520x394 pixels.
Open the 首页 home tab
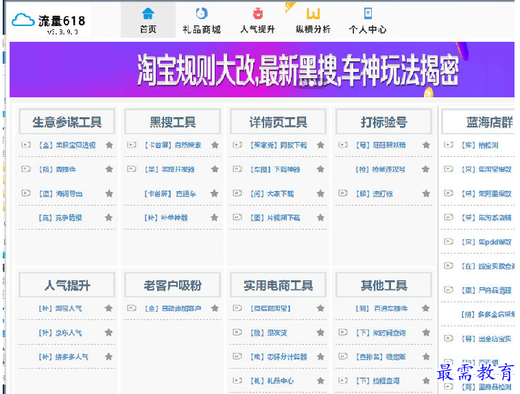pos(148,20)
